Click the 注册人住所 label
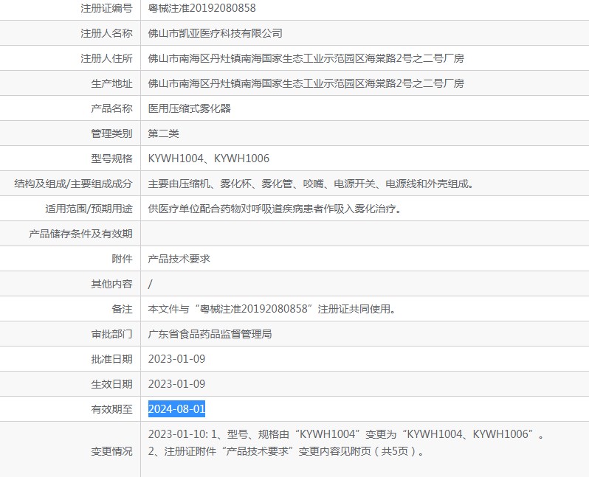589x477 pixels. 106,58
